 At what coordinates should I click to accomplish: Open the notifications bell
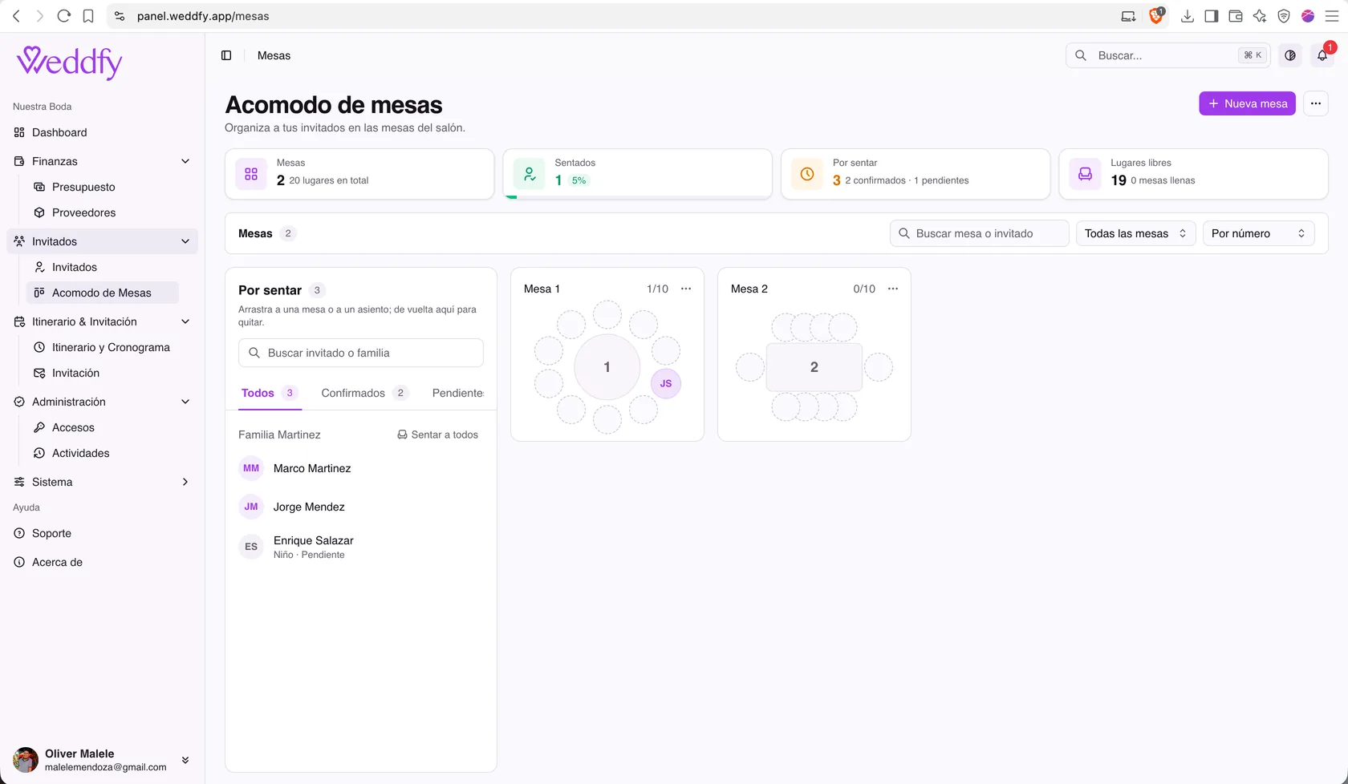[x=1322, y=55]
